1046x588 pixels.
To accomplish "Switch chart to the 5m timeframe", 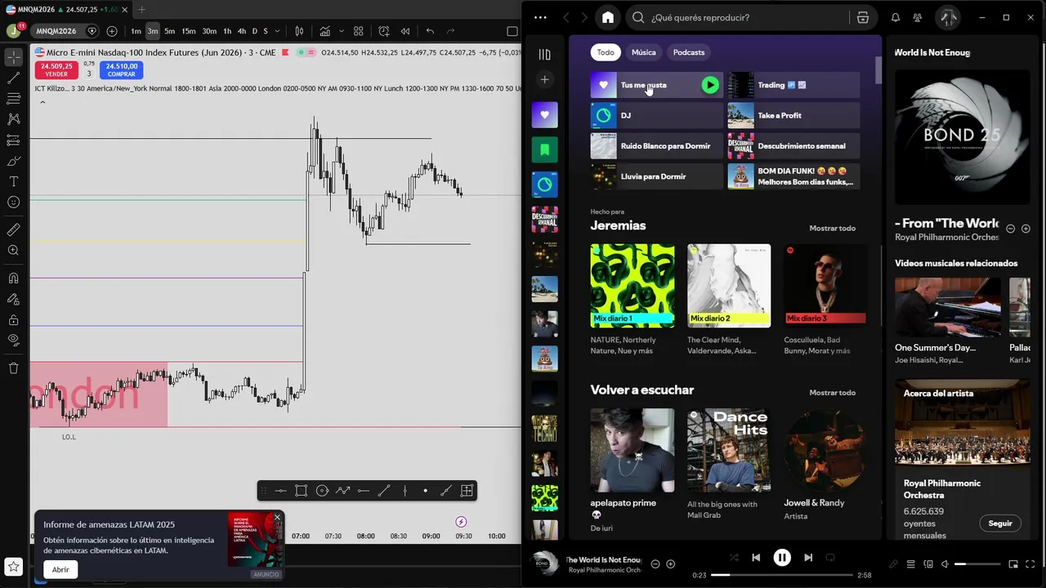I will [169, 31].
